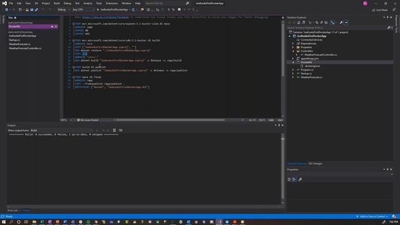
Task: Click Windows Start button on taskbar
Action: (x=4, y=222)
